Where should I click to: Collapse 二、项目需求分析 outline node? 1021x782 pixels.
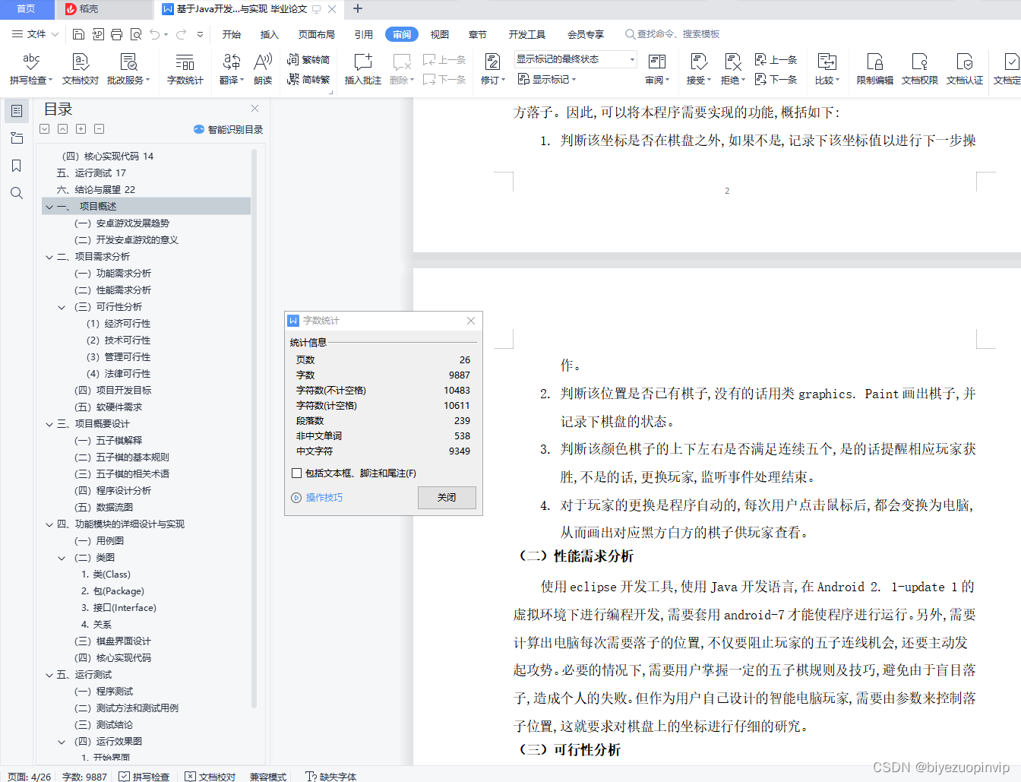(x=49, y=257)
